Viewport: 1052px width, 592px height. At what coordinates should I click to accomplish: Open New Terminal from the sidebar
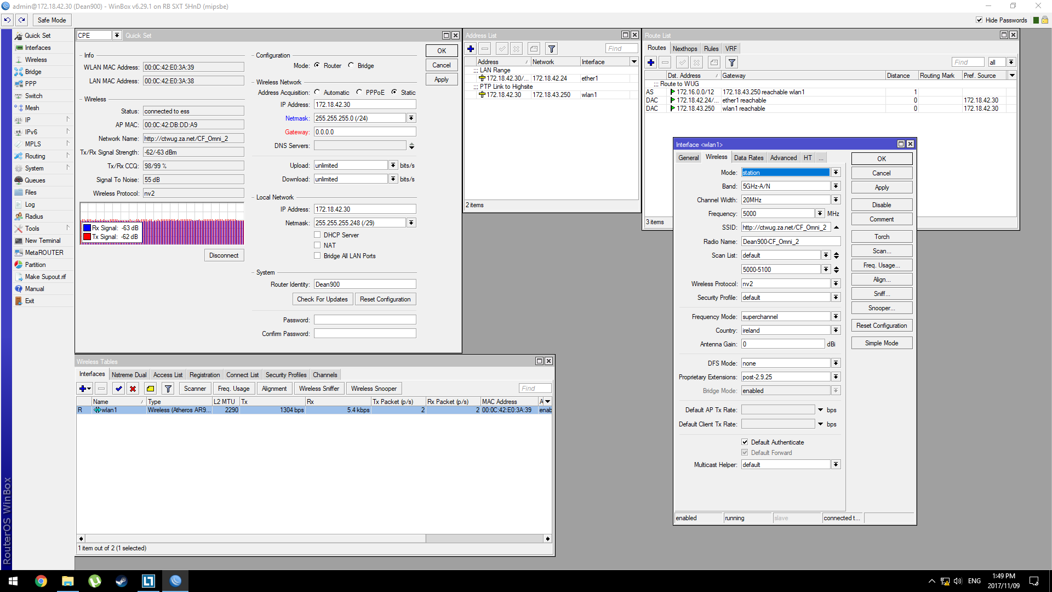pos(42,241)
